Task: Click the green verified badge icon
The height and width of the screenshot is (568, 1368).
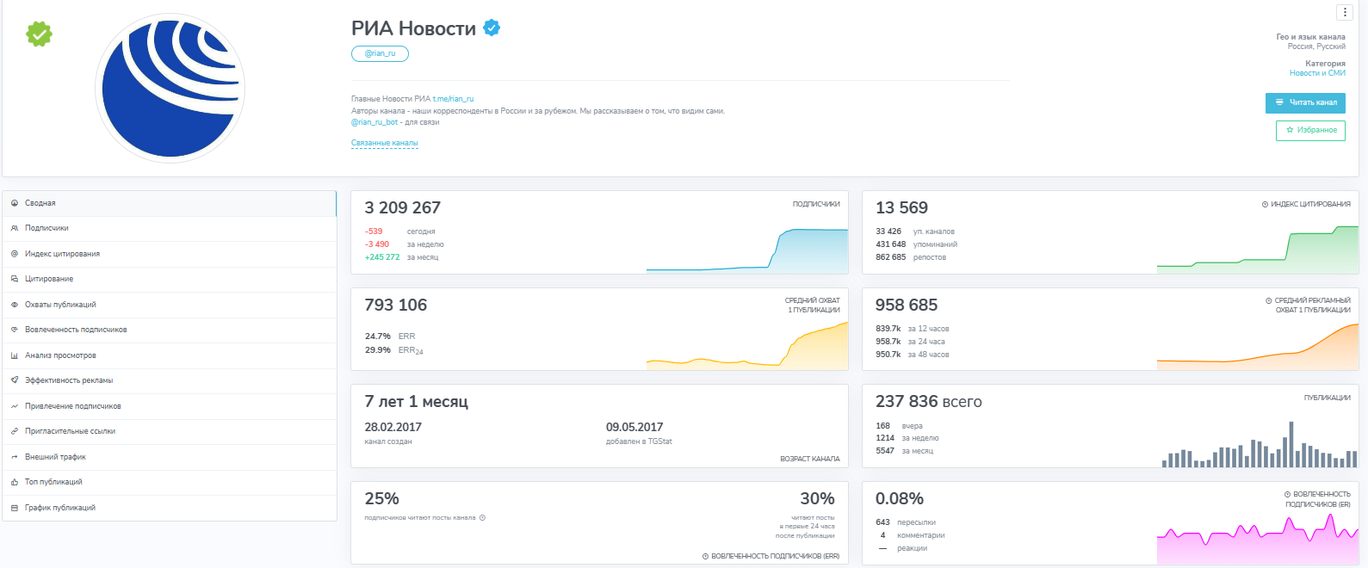Action: click(x=39, y=34)
